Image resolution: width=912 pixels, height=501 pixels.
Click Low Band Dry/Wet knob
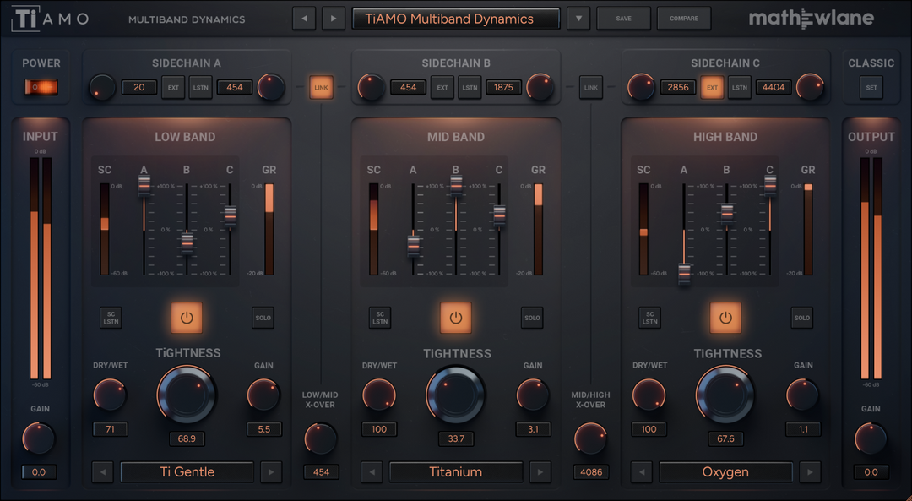(110, 395)
